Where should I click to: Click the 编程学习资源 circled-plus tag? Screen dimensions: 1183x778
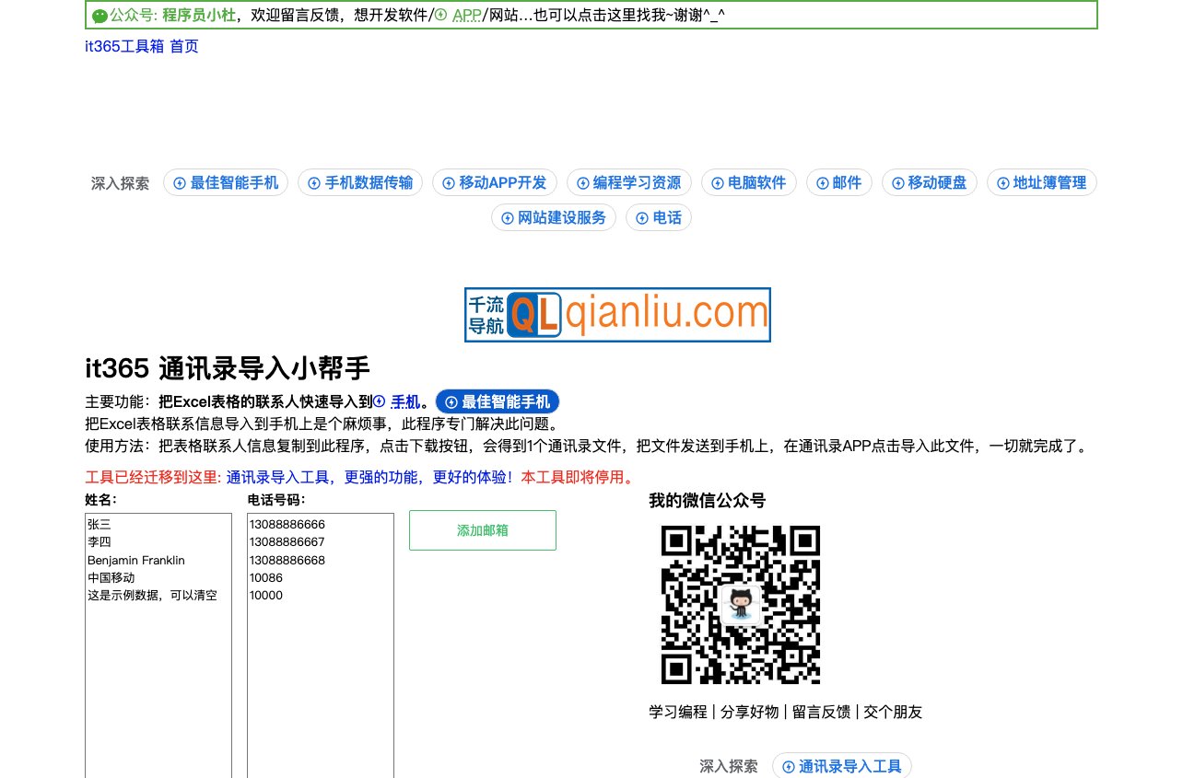(x=629, y=182)
